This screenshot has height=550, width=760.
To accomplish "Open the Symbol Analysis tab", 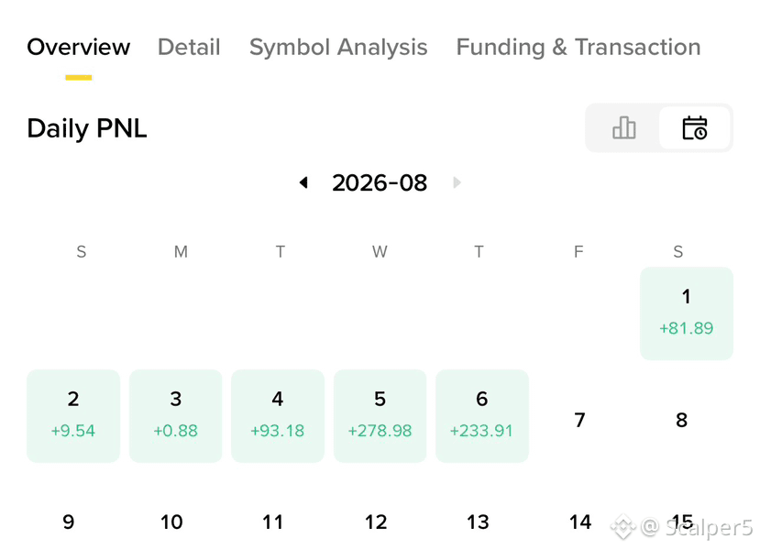I will [x=338, y=47].
